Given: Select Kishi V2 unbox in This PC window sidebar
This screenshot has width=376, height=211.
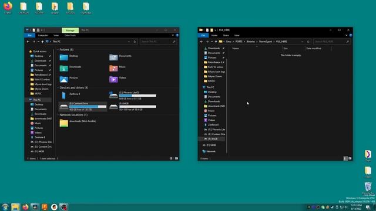Looking at the screenshot, I should pyautogui.click(x=40, y=80).
